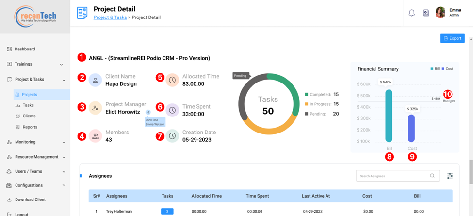
Task: Click the Export button
Action: click(x=453, y=38)
